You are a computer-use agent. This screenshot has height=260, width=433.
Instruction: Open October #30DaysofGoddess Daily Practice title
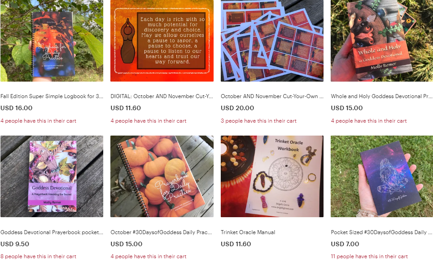point(161,232)
